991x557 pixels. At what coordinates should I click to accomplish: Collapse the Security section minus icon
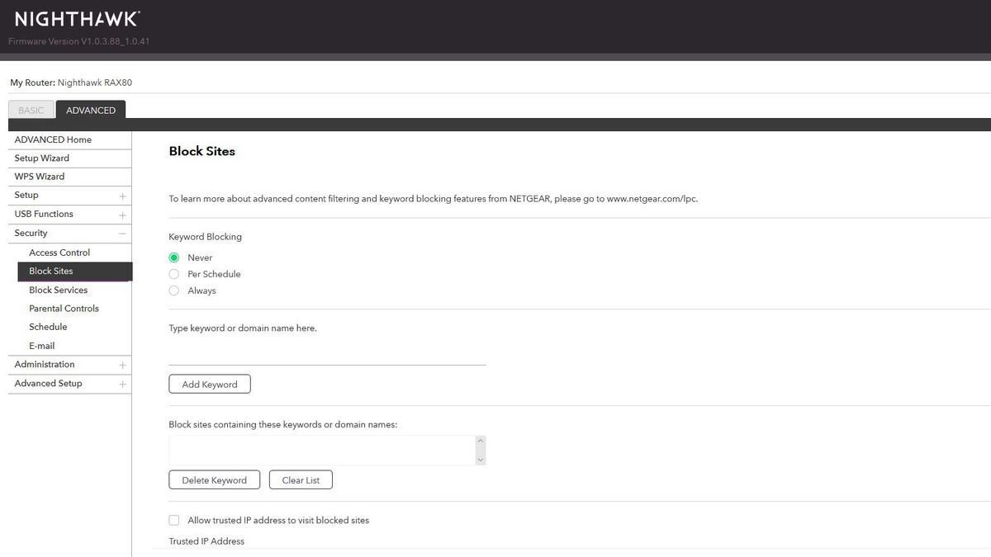(x=122, y=234)
